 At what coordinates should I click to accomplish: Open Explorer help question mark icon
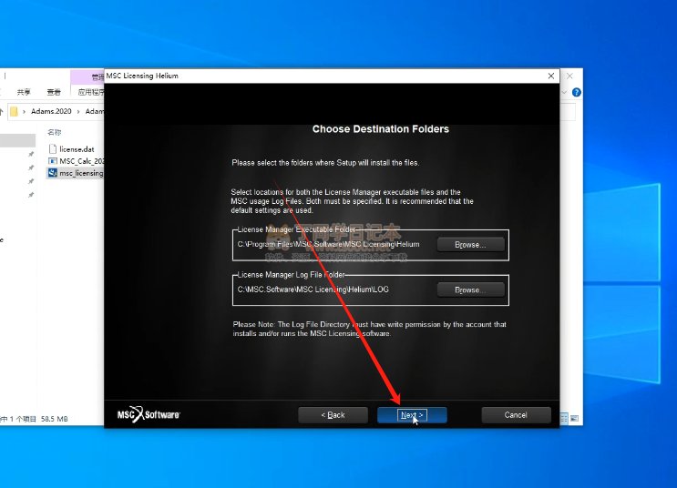[x=577, y=92]
